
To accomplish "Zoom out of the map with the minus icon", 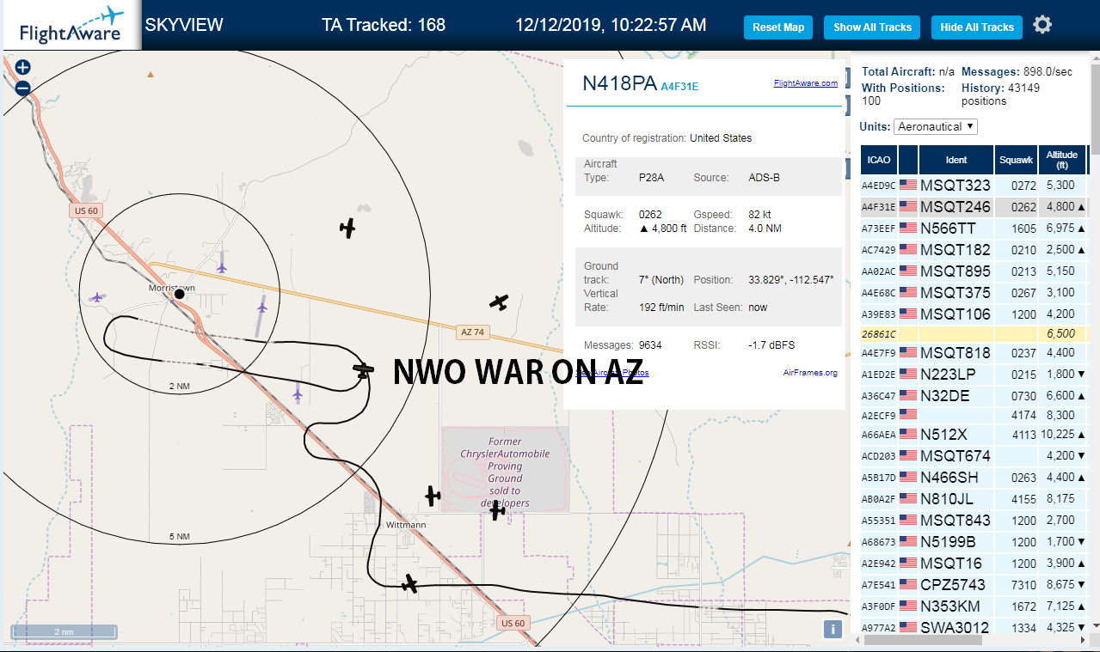I will 23,87.
